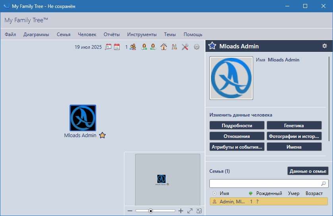Screen dimensions: 333x216
Task: Toggle the star icon in panel header
Action: tap(212, 46)
